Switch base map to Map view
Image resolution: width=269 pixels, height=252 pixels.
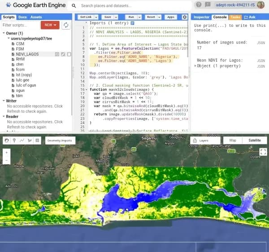click(233, 140)
